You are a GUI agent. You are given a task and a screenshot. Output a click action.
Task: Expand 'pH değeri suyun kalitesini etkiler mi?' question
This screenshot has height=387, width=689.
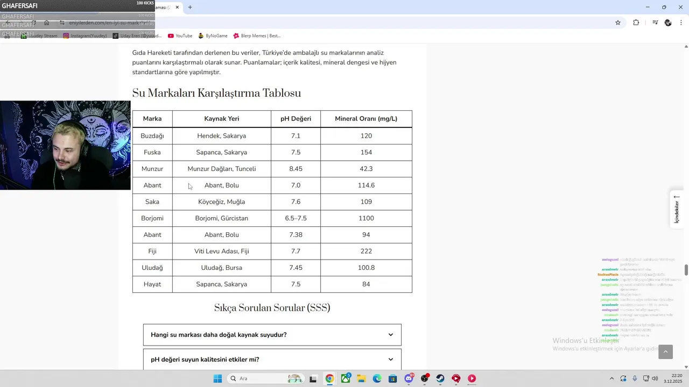(272, 360)
